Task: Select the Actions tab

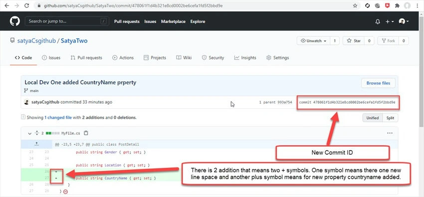Action: coord(123,57)
